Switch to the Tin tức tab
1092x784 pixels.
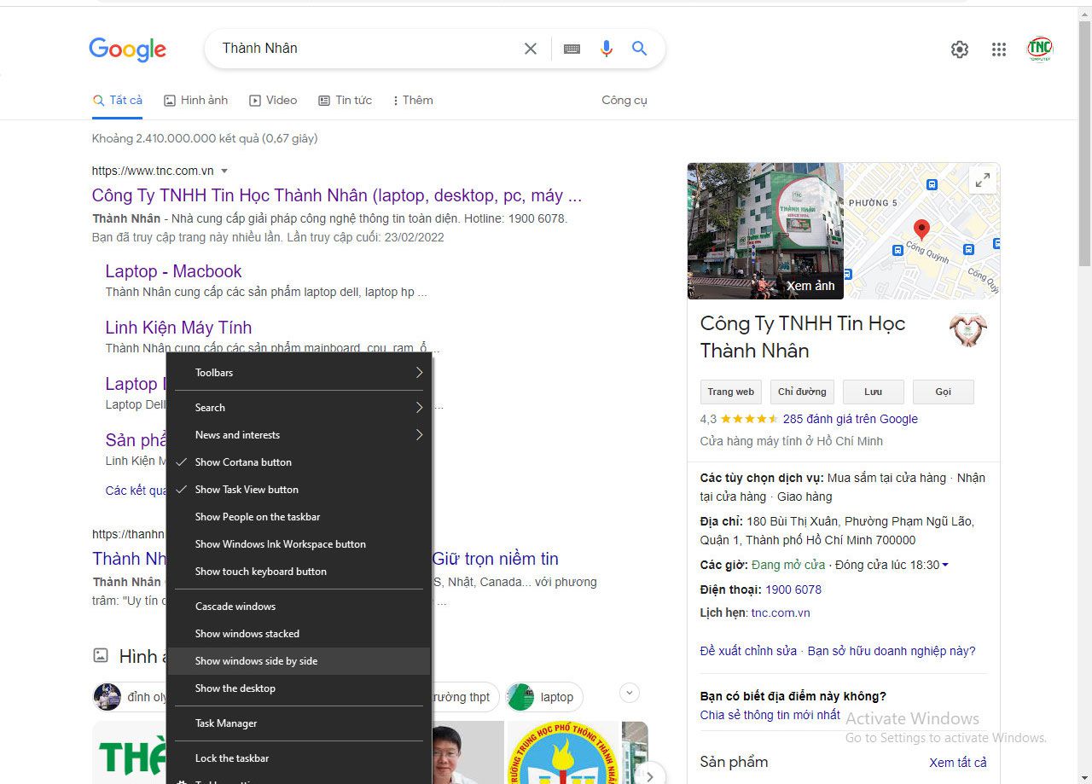[346, 100]
